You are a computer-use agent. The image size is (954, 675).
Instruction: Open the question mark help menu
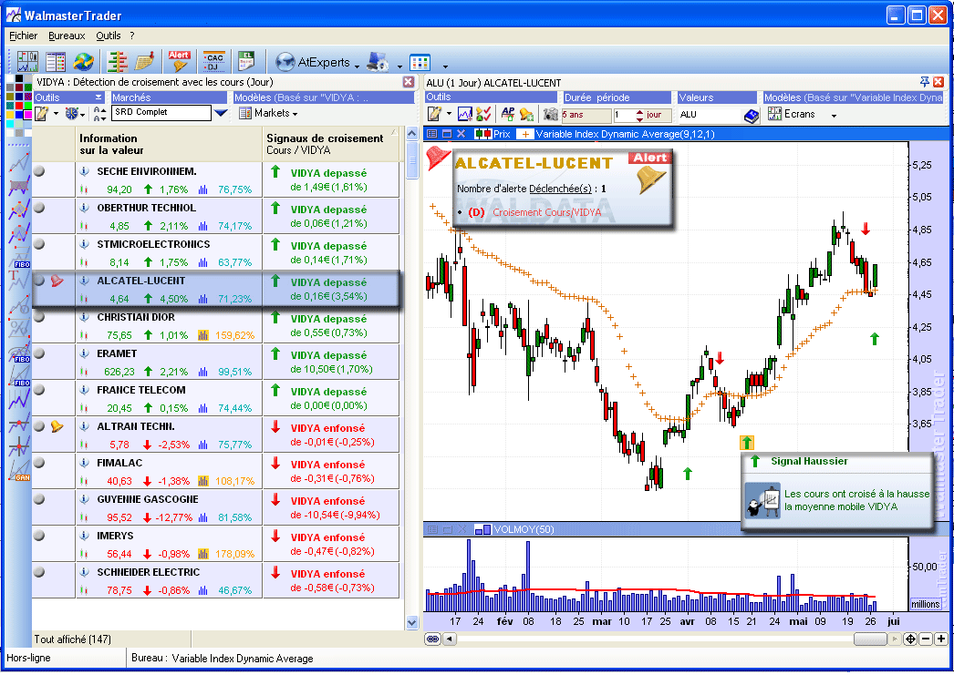coord(132,36)
